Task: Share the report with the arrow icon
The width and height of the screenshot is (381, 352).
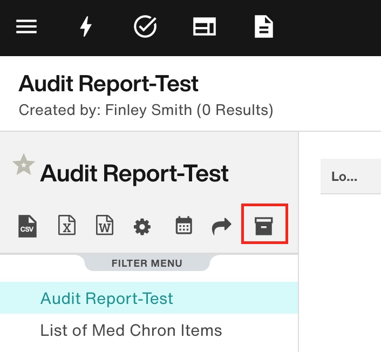Action: pos(222,226)
